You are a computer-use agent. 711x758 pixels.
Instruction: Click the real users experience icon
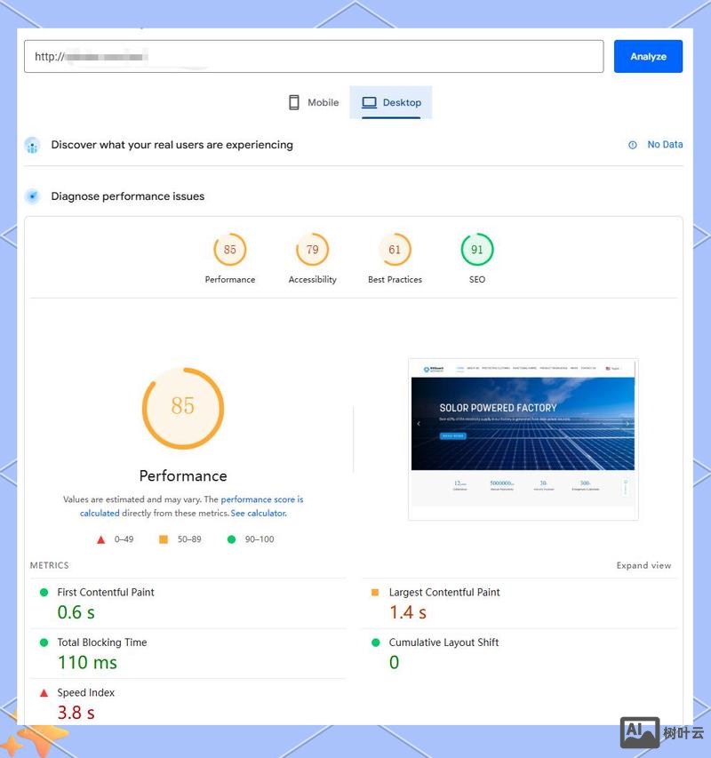click(x=33, y=146)
